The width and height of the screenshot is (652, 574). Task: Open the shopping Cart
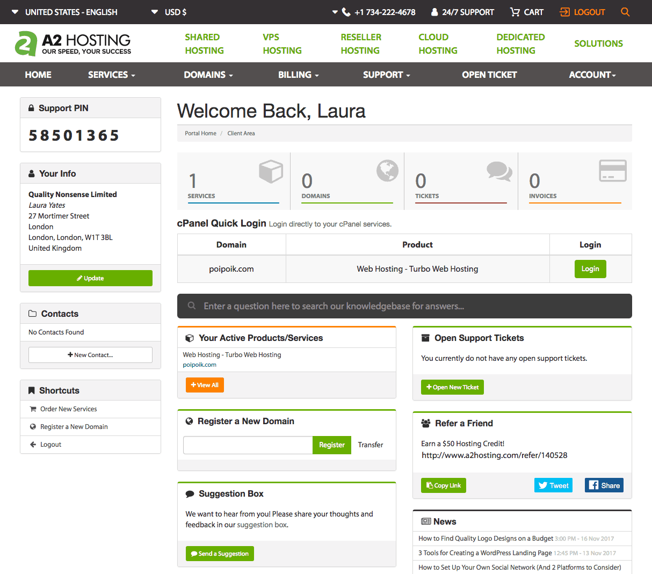[x=527, y=12]
